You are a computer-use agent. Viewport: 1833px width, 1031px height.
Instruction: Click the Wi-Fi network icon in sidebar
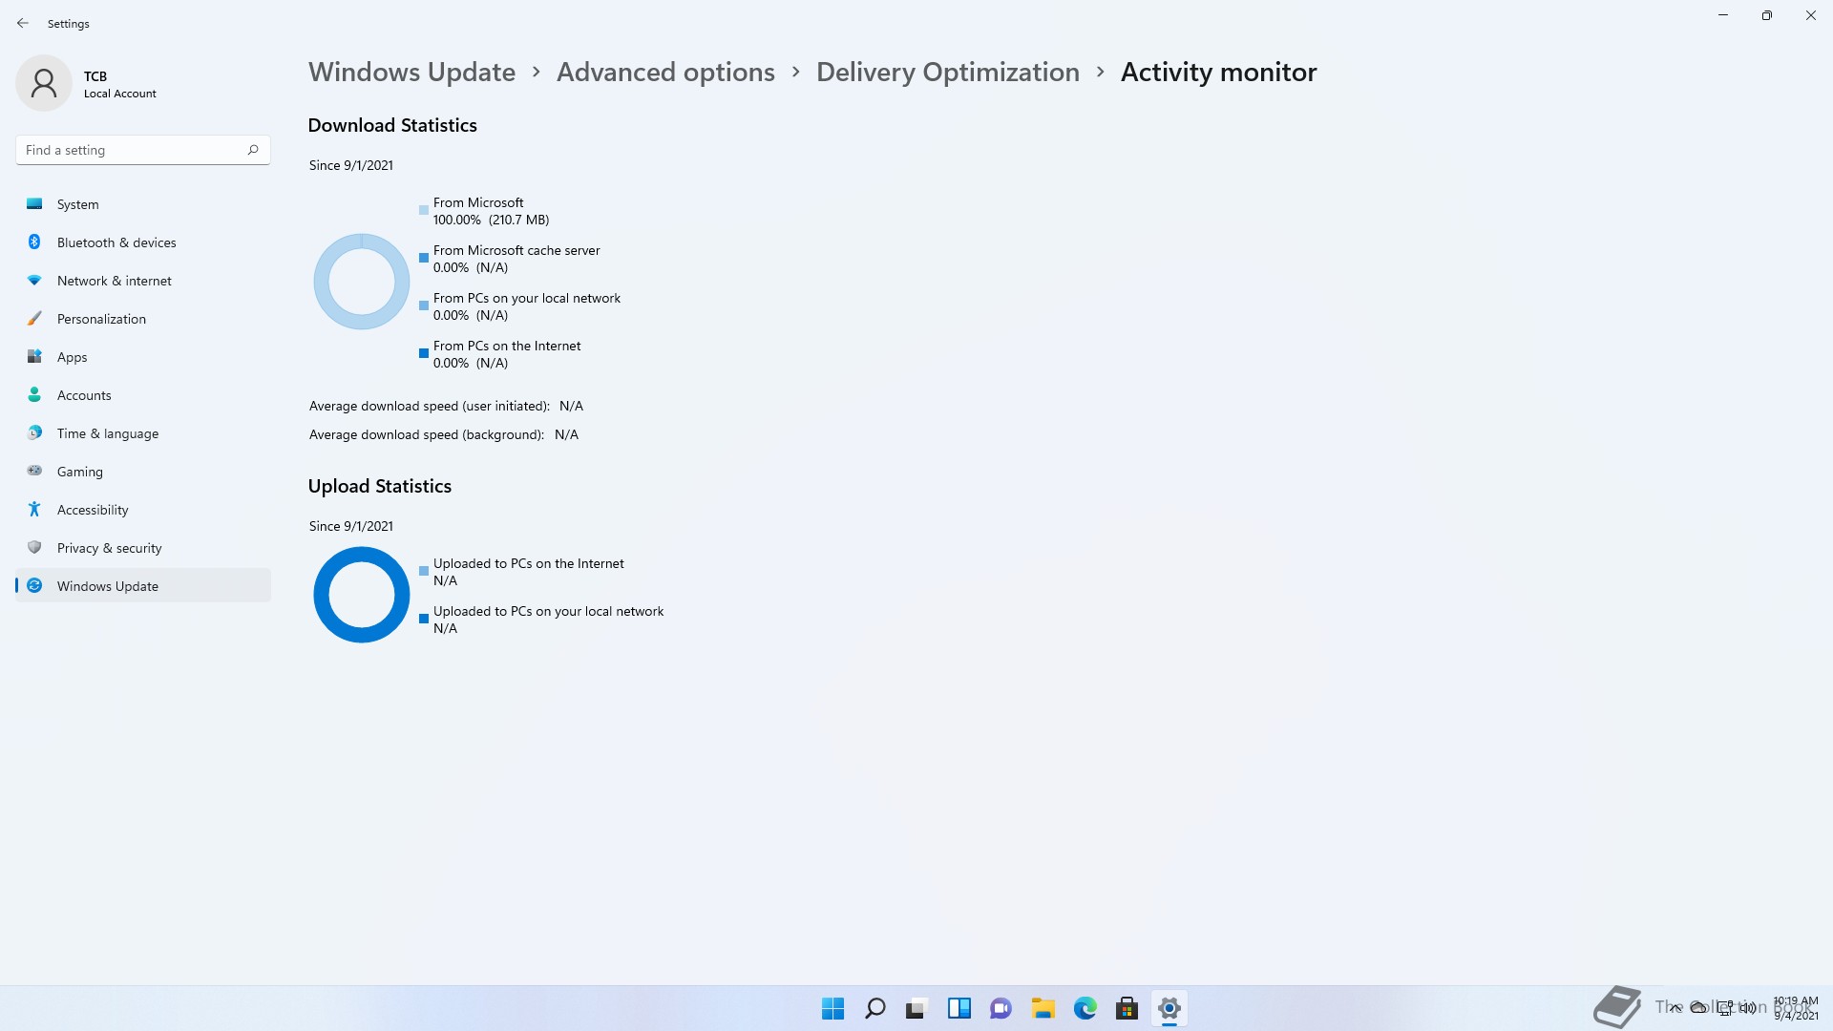pos(34,280)
